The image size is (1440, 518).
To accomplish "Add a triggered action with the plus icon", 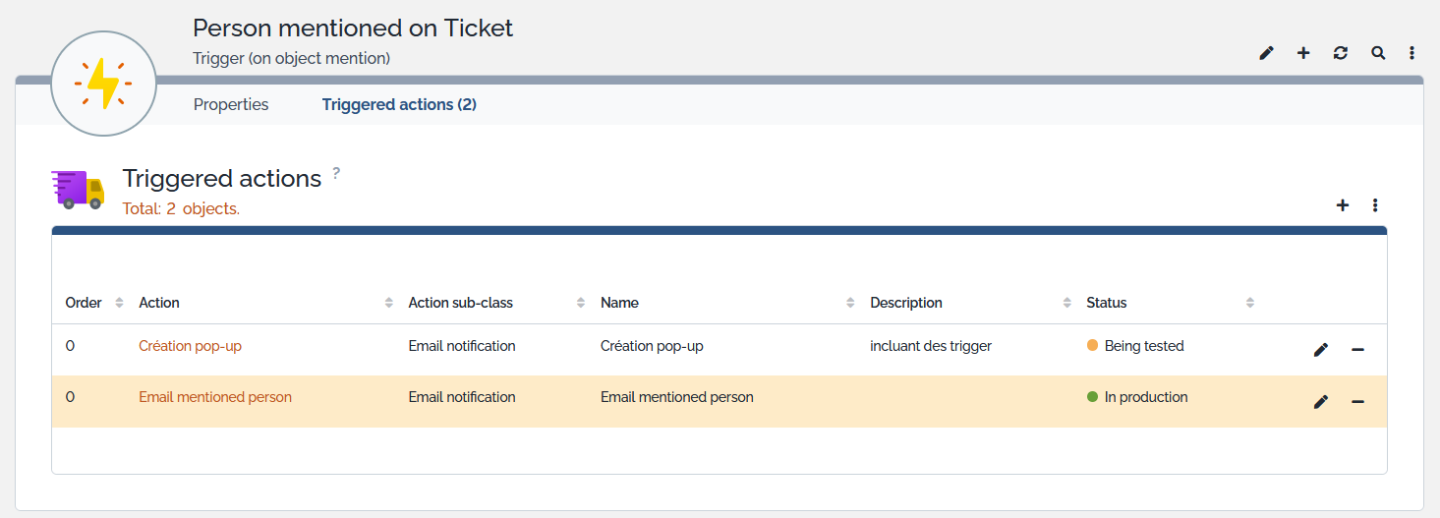I will click(x=1343, y=205).
